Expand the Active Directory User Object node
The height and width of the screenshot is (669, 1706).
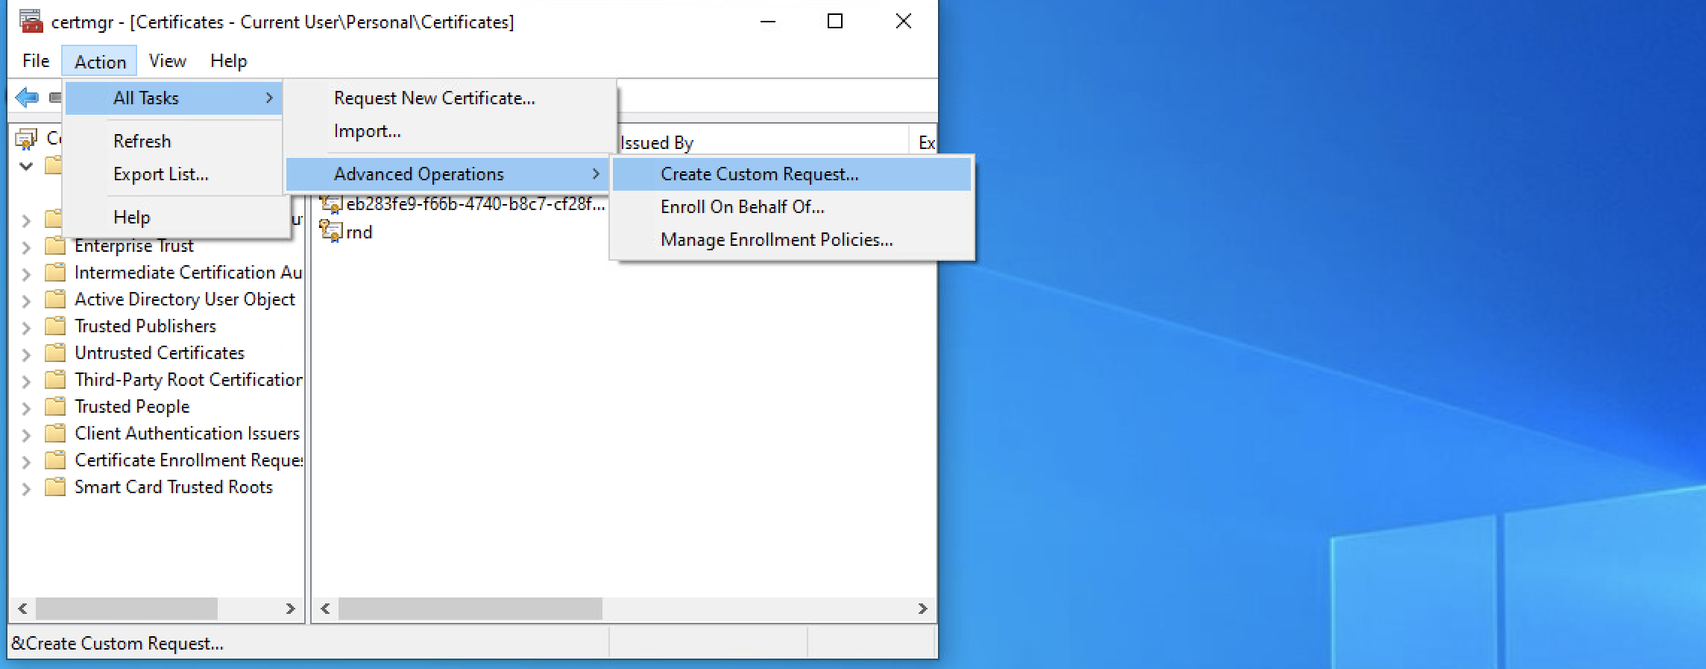26,301
